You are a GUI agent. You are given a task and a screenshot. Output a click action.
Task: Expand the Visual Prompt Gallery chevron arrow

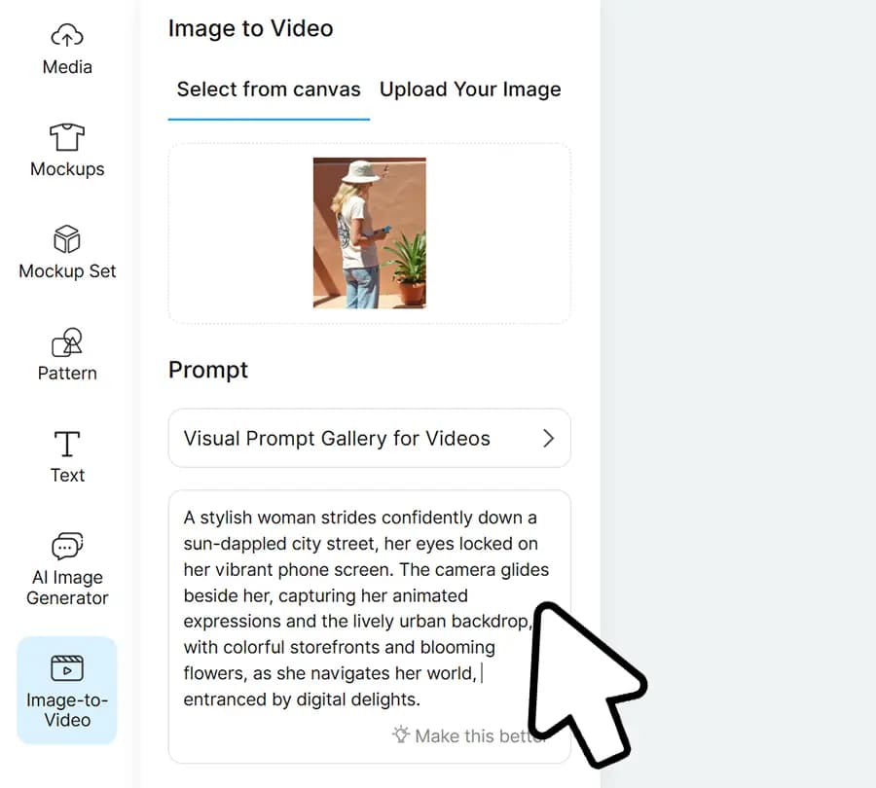pyautogui.click(x=548, y=439)
